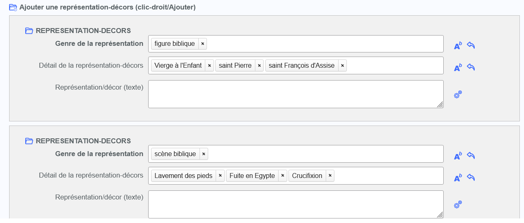Click into the first Représentation/décor text area
The height and width of the screenshot is (223, 524).
[x=296, y=94]
